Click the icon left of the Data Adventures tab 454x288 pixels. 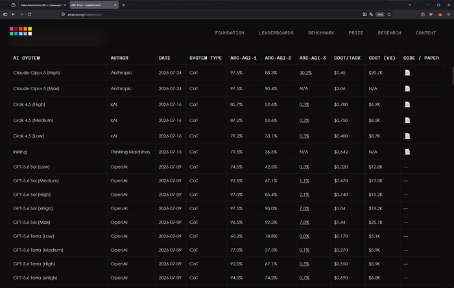point(14,5)
